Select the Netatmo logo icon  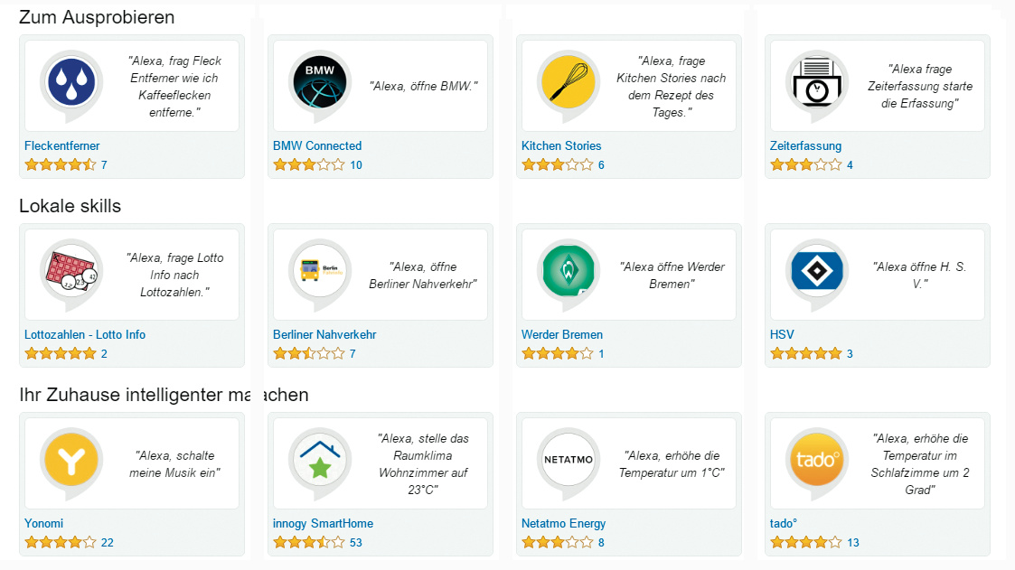(x=567, y=460)
